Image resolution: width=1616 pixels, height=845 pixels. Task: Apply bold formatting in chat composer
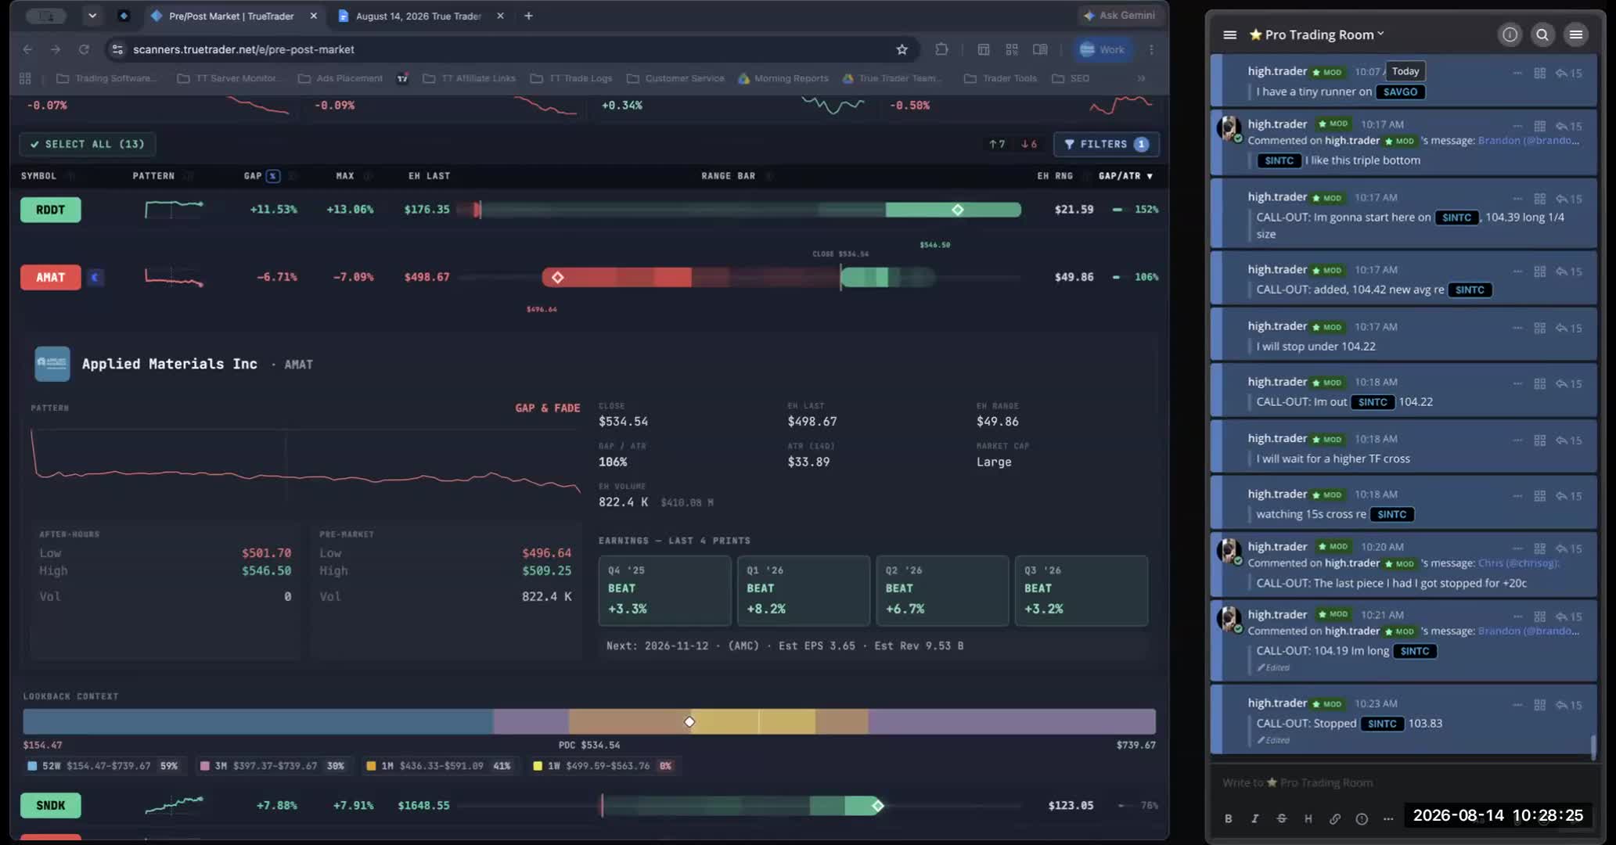click(1228, 818)
